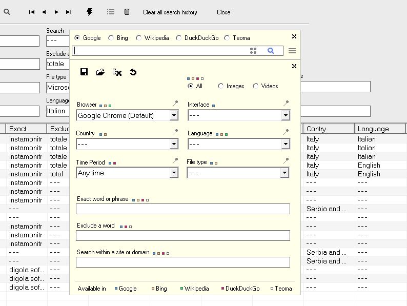
Task: Go to next history record
Action: [56, 12]
